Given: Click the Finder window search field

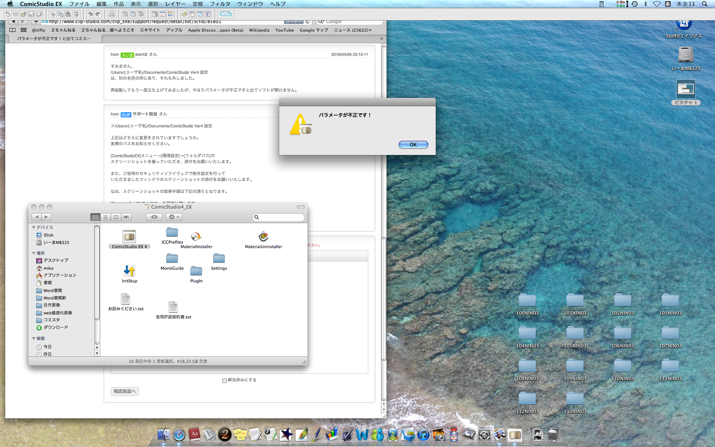Looking at the screenshot, I should point(279,217).
